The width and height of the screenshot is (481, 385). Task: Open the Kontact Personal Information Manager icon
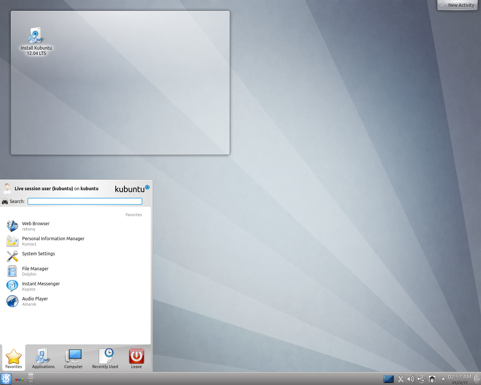click(x=12, y=241)
